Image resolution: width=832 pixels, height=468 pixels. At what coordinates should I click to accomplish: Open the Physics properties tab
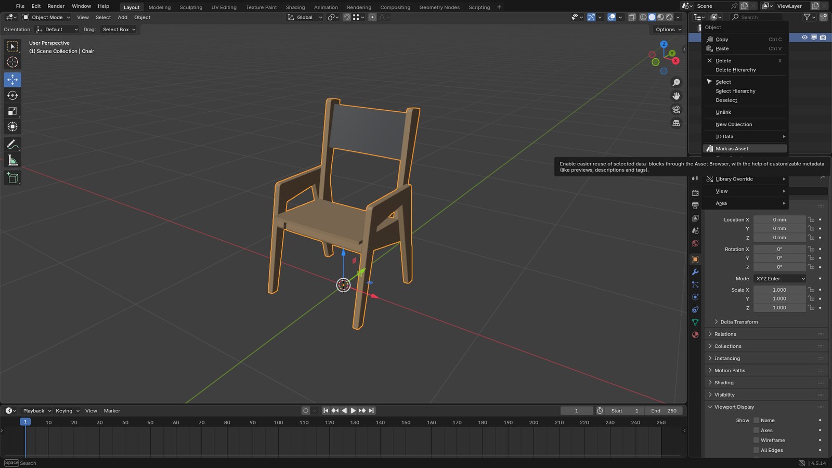(x=695, y=297)
